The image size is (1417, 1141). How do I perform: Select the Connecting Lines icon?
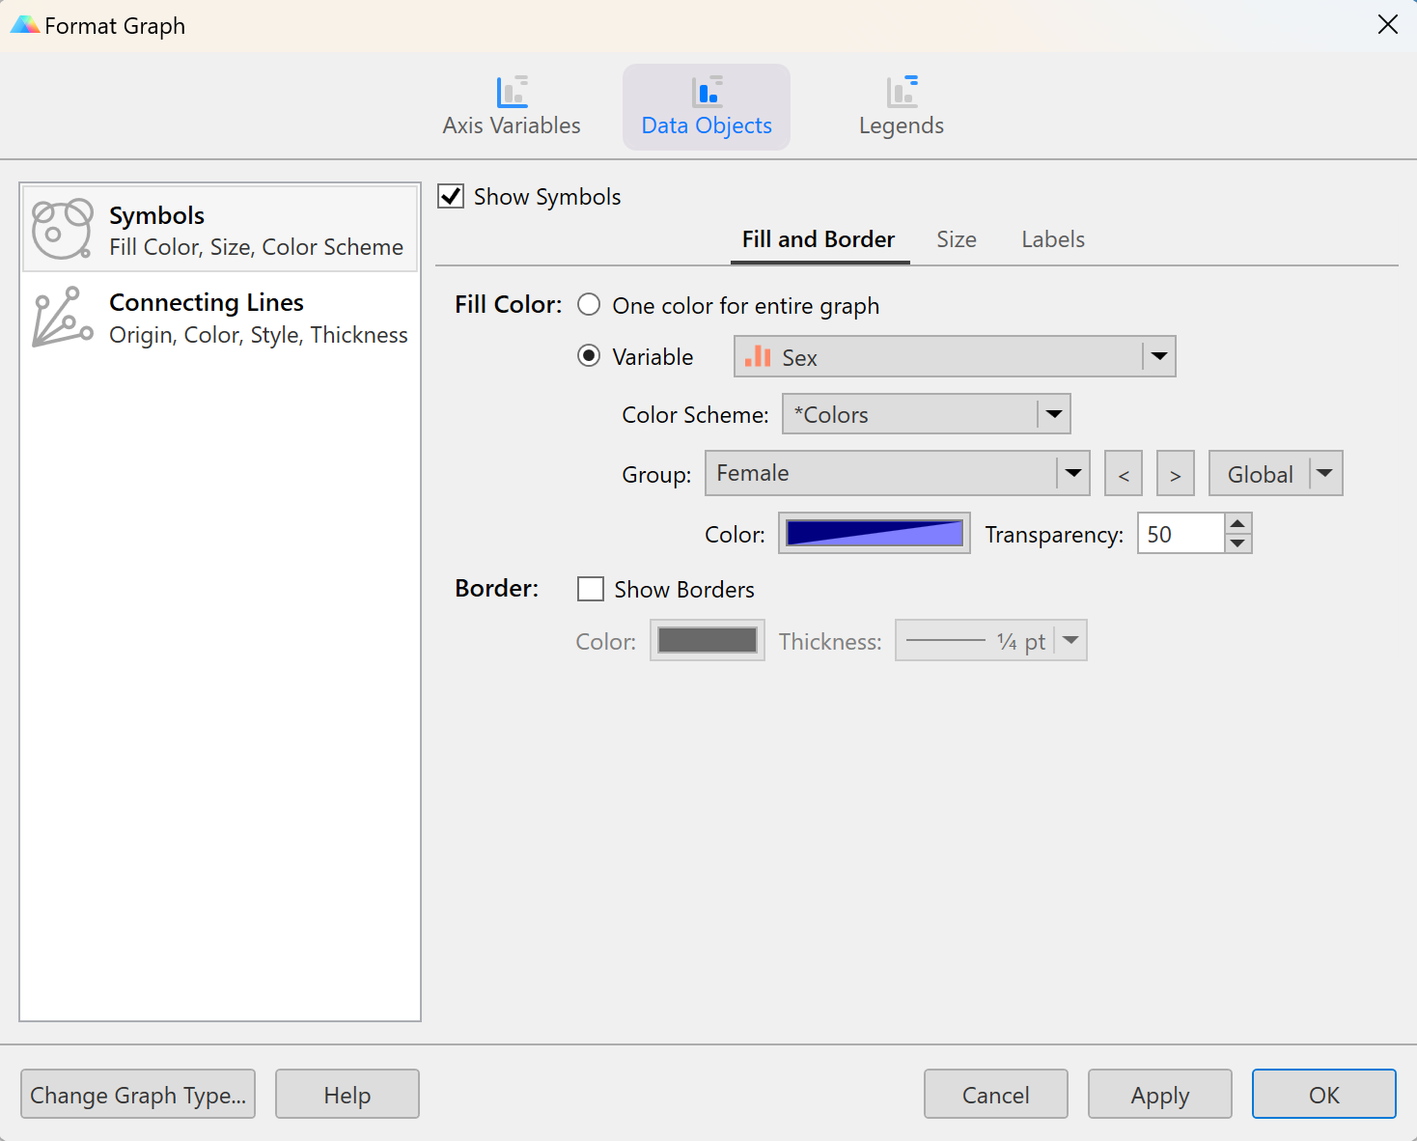(63, 317)
